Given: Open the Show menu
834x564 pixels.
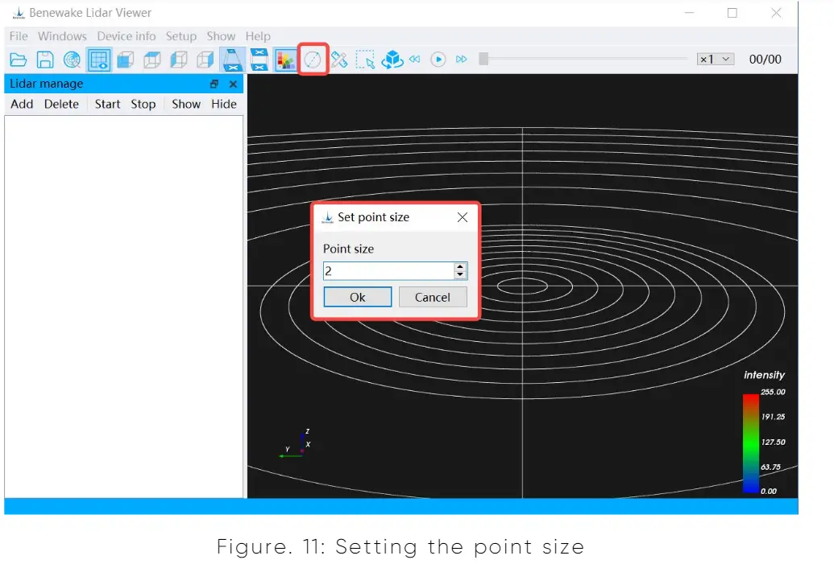Looking at the screenshot, I should point(221,36).
